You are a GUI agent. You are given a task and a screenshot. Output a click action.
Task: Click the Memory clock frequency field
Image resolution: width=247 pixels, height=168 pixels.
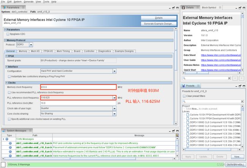(78, 87)
